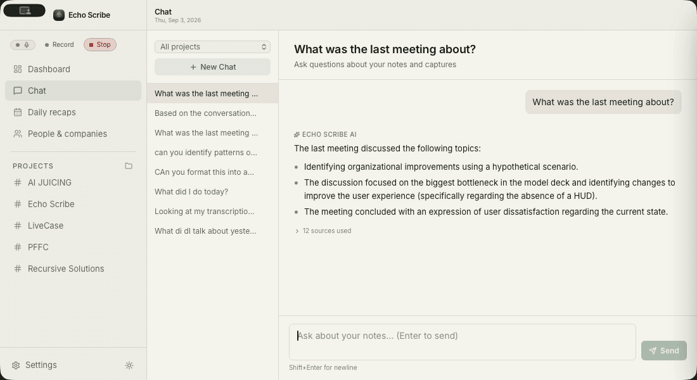Viewport: 697px width, 380px height.
Task: Open 'Looking at my transcriptio...' chat
Action: [212, 211]
